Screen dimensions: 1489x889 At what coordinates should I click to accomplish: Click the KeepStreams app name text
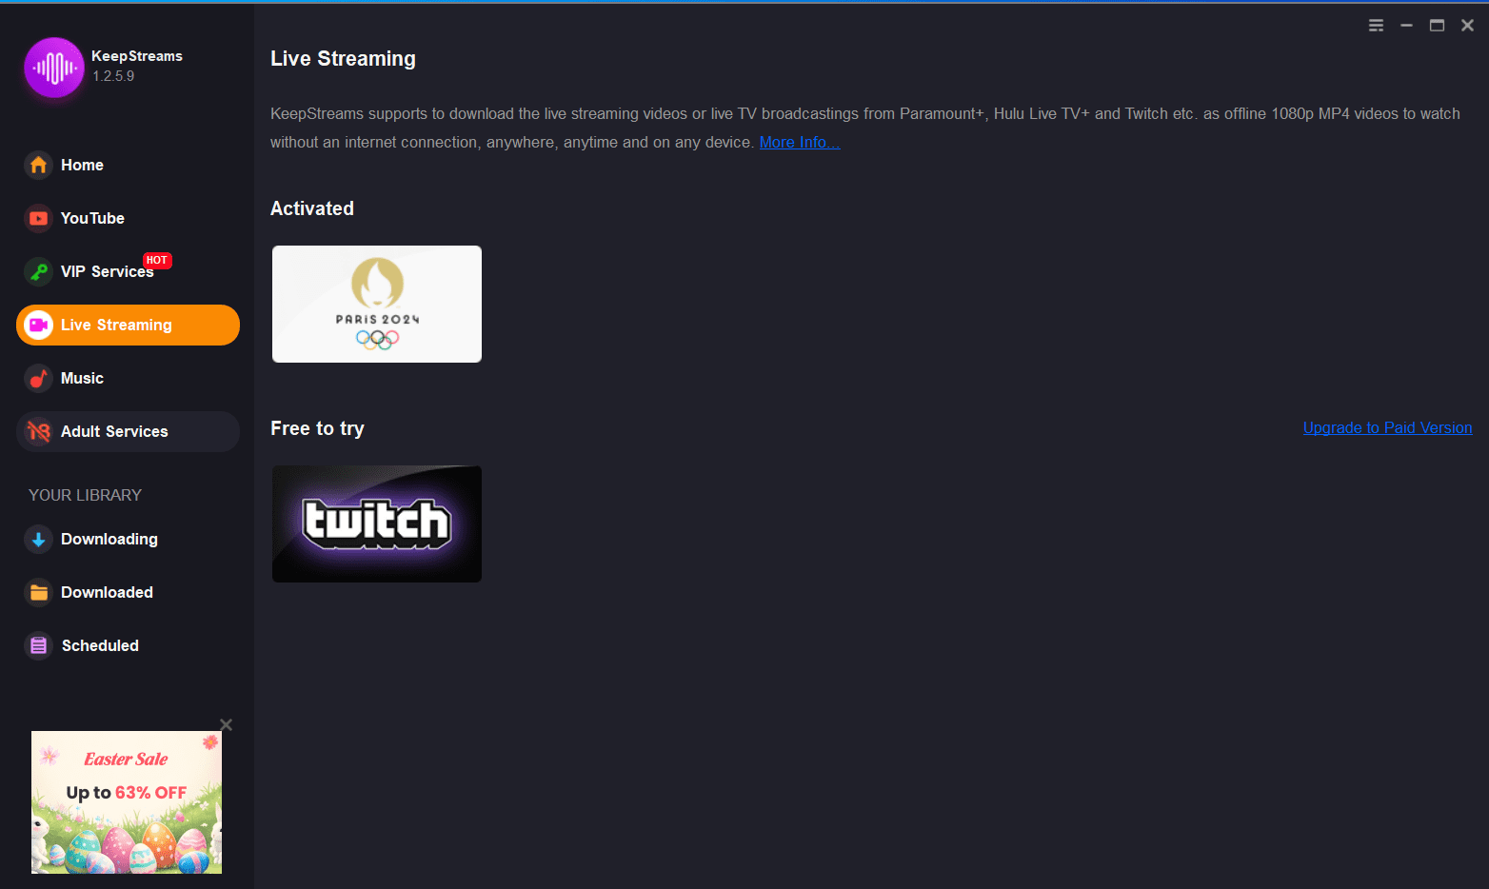[x=137, y=56]
